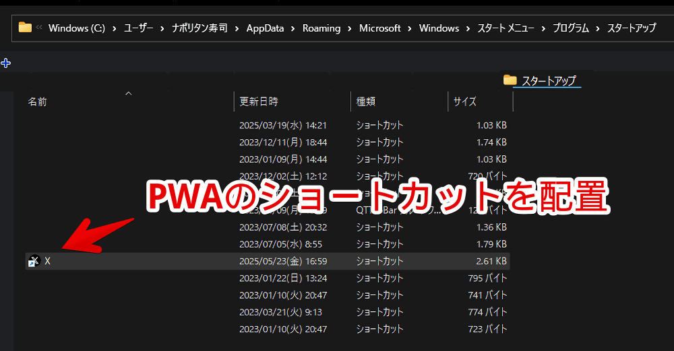Click date 2023/01/22(日) 13:24
Screen dimensions: 674x351
pyautogui.click(x=283, y=278)
